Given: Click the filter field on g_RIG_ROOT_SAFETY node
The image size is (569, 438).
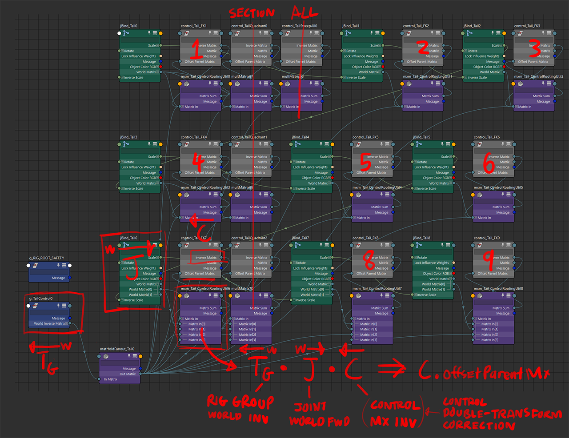Looking at the screenshot, I should point(49,272).
